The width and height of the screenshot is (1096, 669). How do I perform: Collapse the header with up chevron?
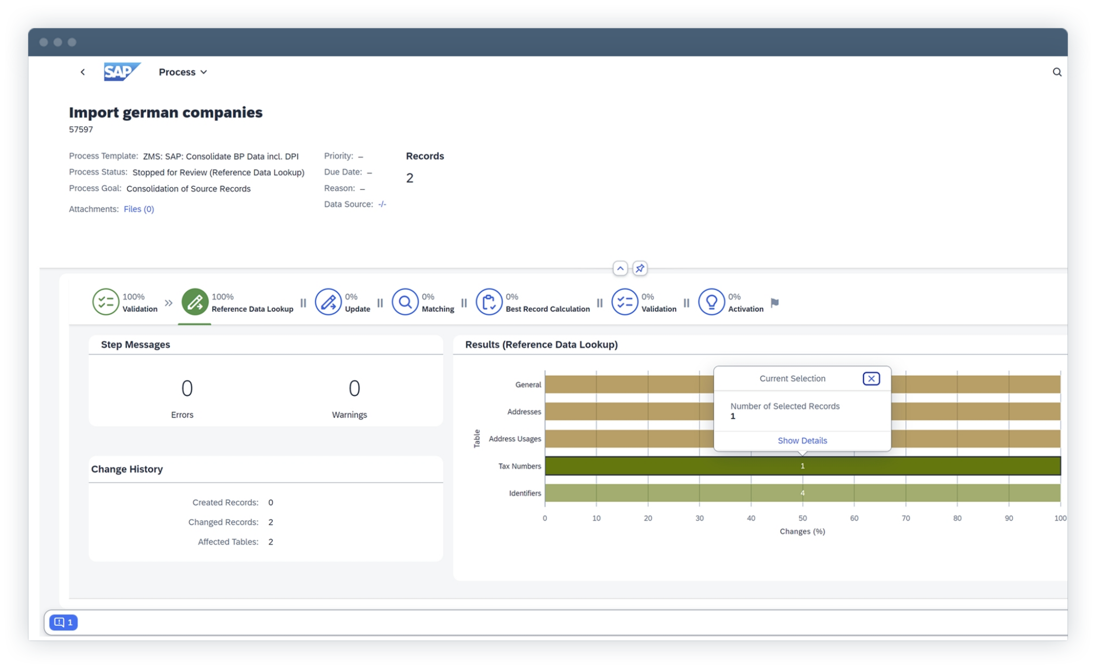point(620,269)
